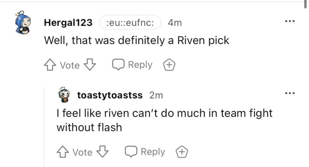Click the "Well, that was definitely a Riven pick" text
The image size is (309, 167).
point(137,40)
